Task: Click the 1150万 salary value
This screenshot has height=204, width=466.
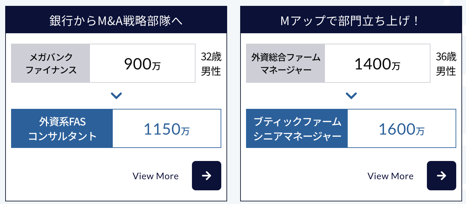Action: (x=167, y=128)
